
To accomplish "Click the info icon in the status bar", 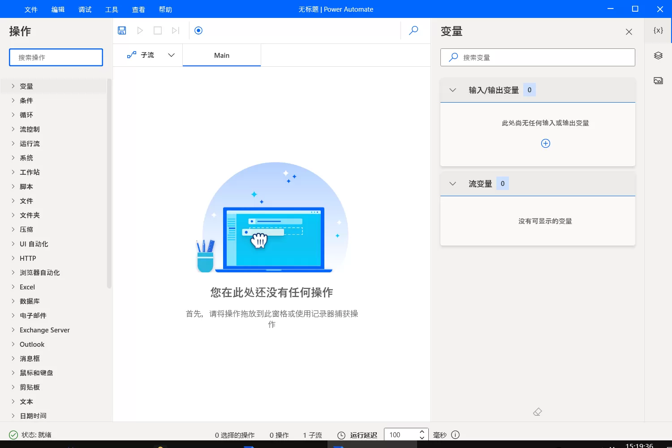I will [x=455, y=435].
